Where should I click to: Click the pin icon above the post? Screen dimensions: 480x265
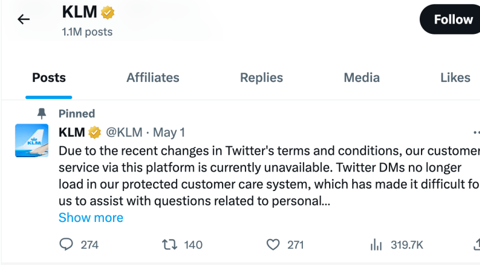(x=42, y=114)
